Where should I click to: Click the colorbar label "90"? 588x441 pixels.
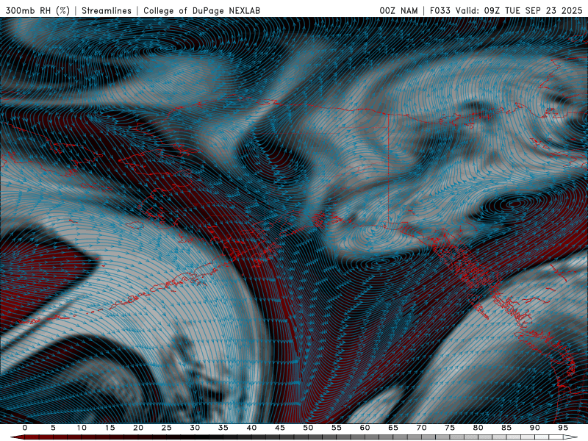[535, 428]
